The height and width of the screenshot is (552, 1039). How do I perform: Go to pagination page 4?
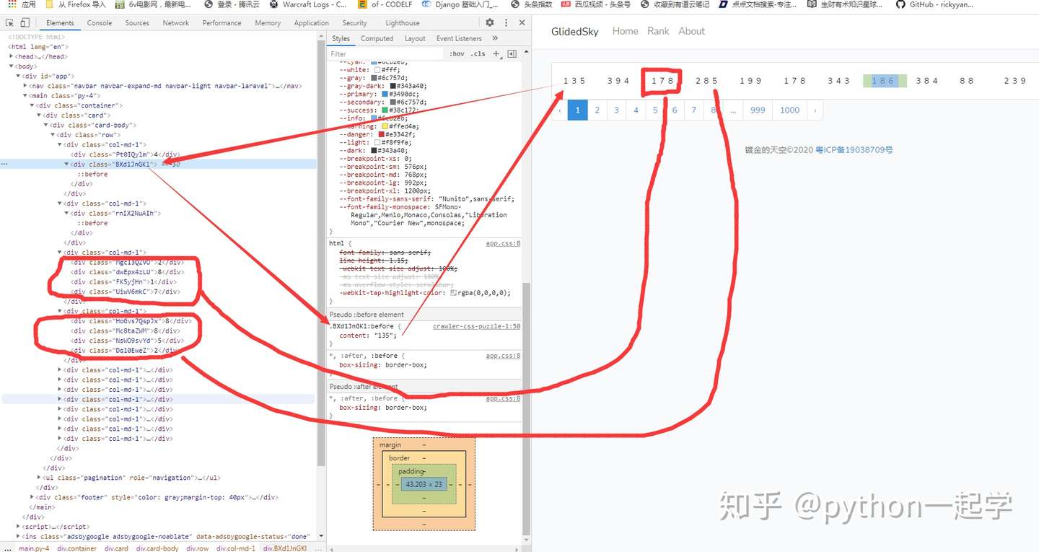coord(636,110)
